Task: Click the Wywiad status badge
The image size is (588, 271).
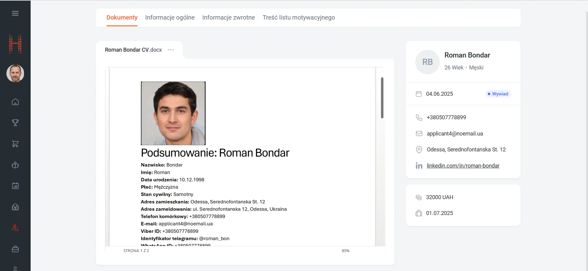Action: (x=498, y=94)
